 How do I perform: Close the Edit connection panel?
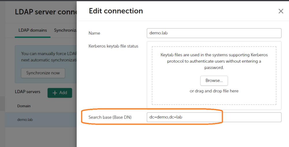point(281,11)
